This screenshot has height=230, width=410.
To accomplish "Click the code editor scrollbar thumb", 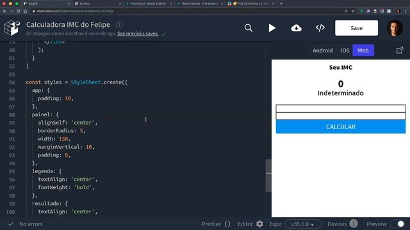I will click(x=268, y=176).
